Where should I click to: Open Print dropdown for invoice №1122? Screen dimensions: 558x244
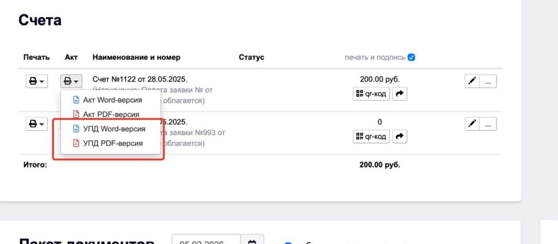[x=36, y=81]
